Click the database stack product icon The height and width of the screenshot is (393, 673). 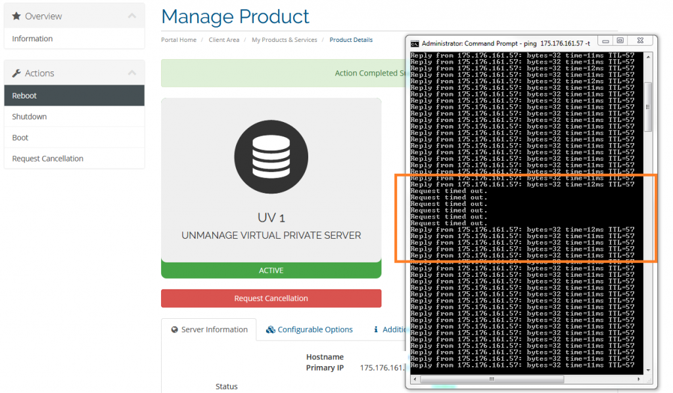pyautogui.click(x=271, y=157)
